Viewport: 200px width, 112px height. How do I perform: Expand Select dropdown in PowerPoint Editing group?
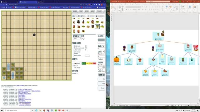[183, 10]
